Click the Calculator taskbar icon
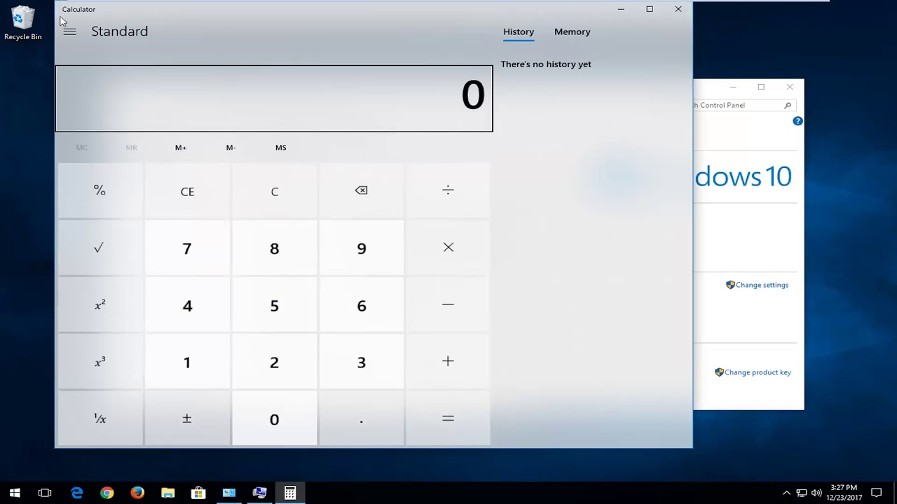The height and width of the screenshot is (504, 897). tap(289, 493)
